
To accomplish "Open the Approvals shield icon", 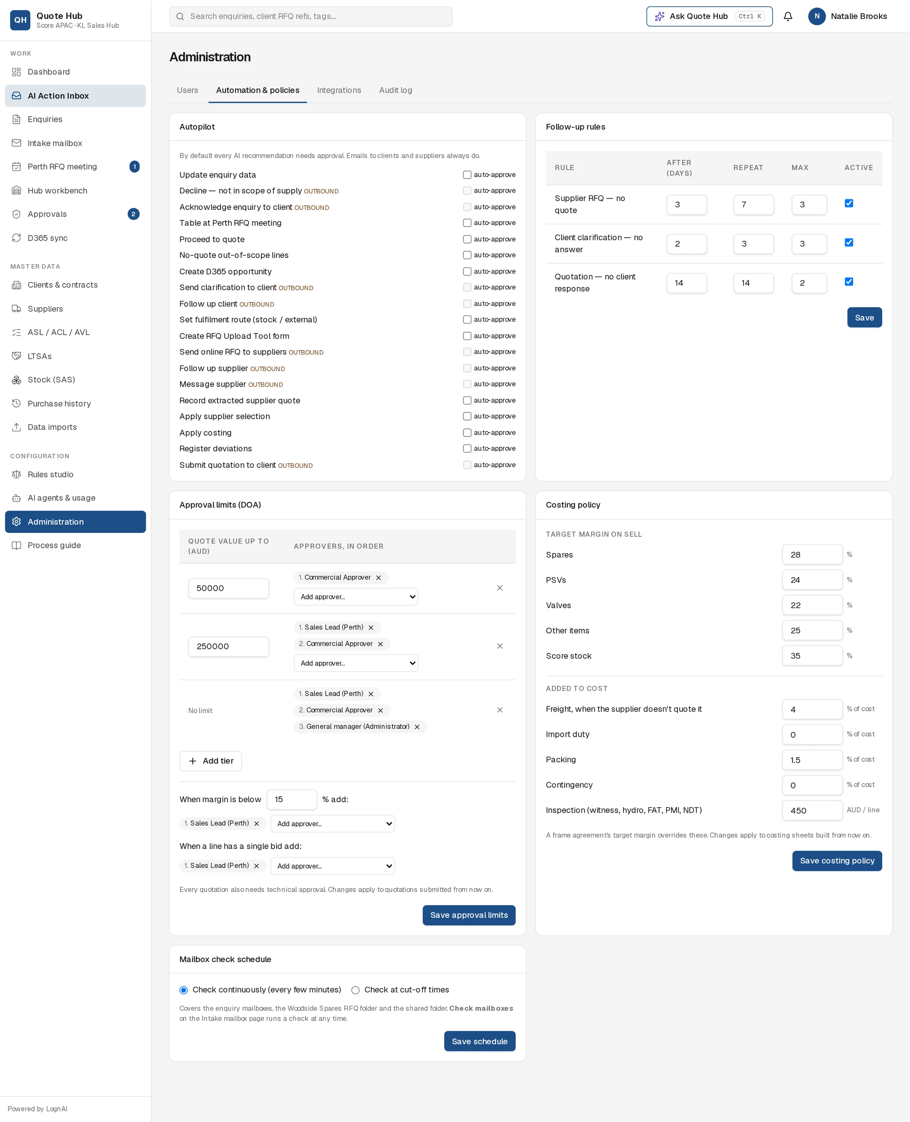I will pos(16,214).
